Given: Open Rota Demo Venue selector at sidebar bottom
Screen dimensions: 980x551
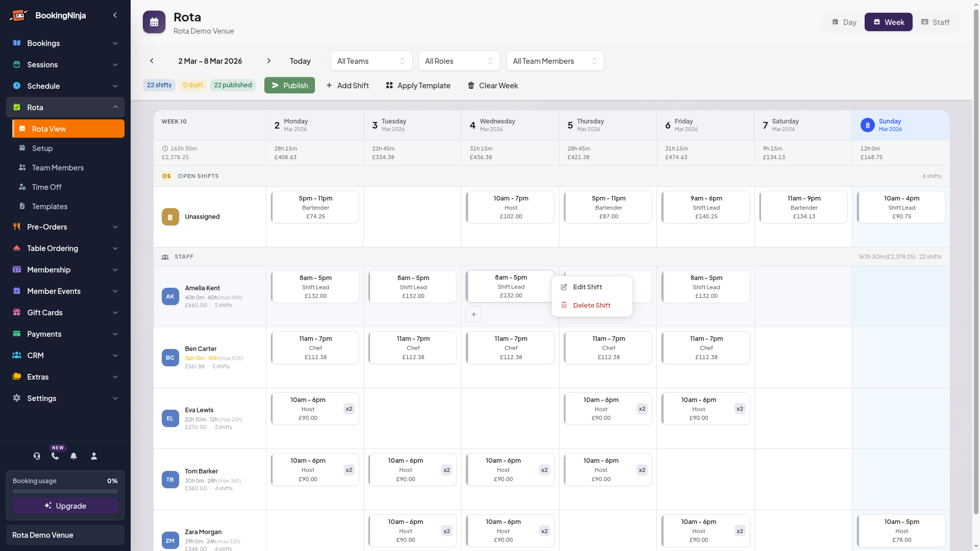Looking at the screenshot, I should click(x=65, y=535).
